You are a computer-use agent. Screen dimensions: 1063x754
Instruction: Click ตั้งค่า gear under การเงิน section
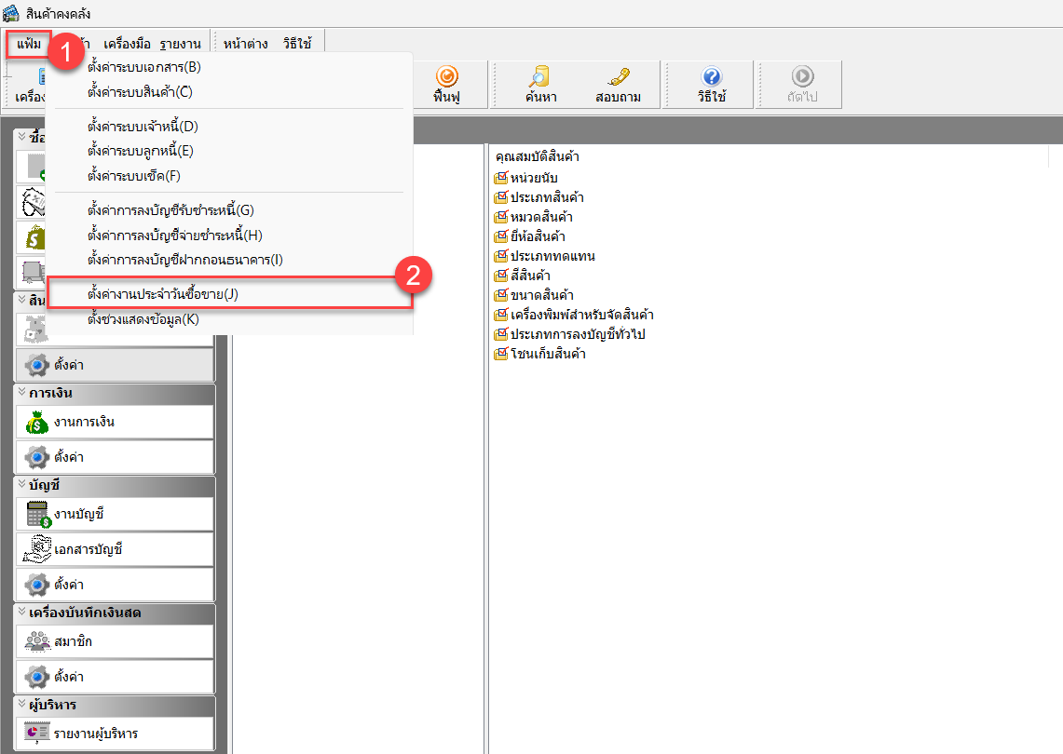114,458
